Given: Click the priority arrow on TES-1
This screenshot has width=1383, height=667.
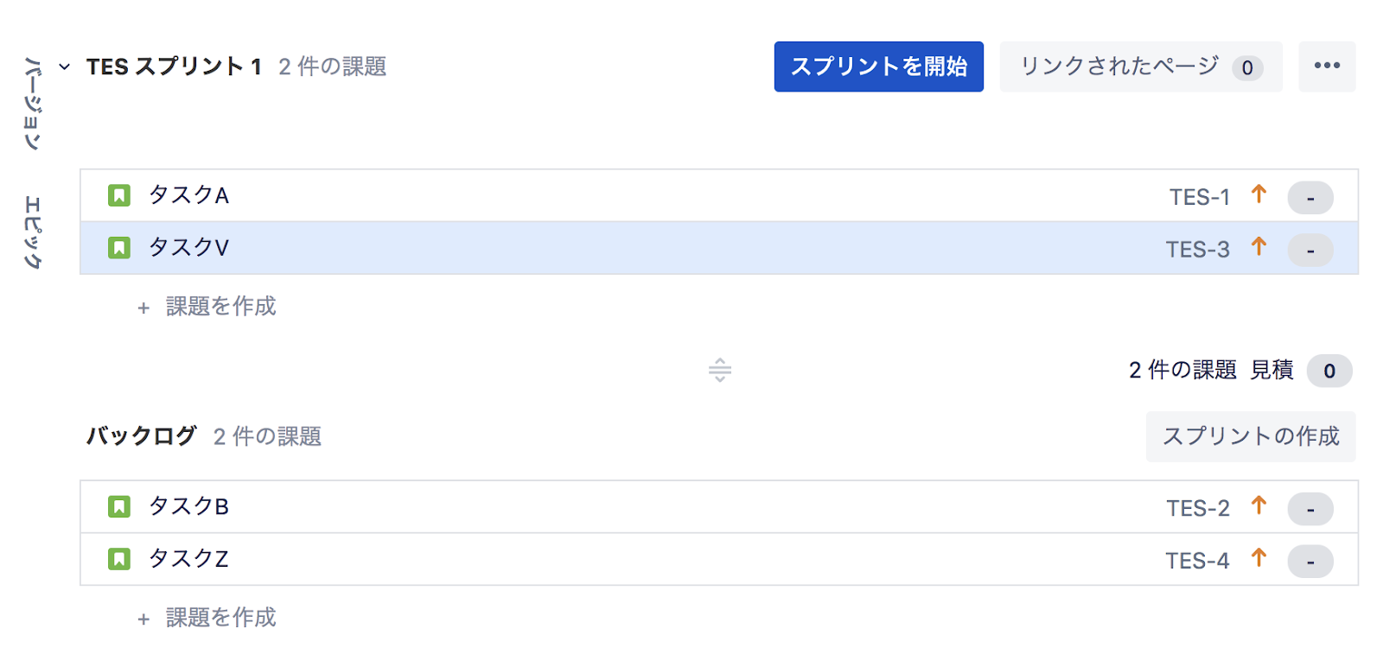Looking at the screenshot, I should click(1259, 195).
